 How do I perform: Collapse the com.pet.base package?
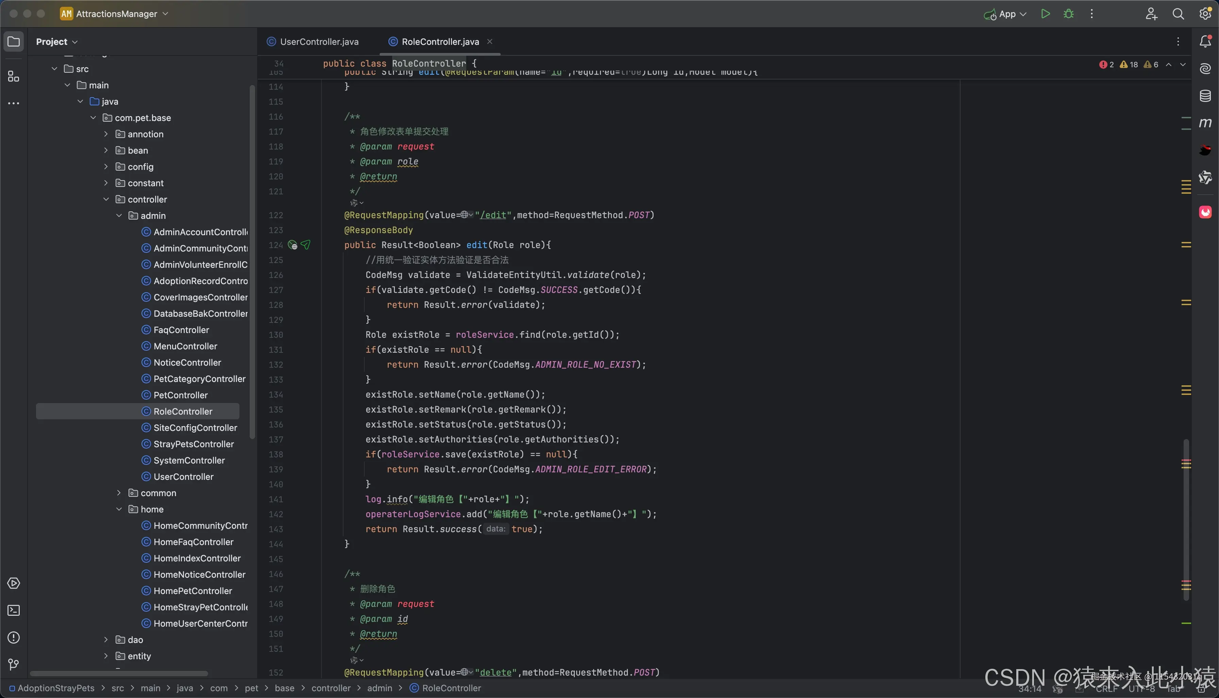pos(93,118)
